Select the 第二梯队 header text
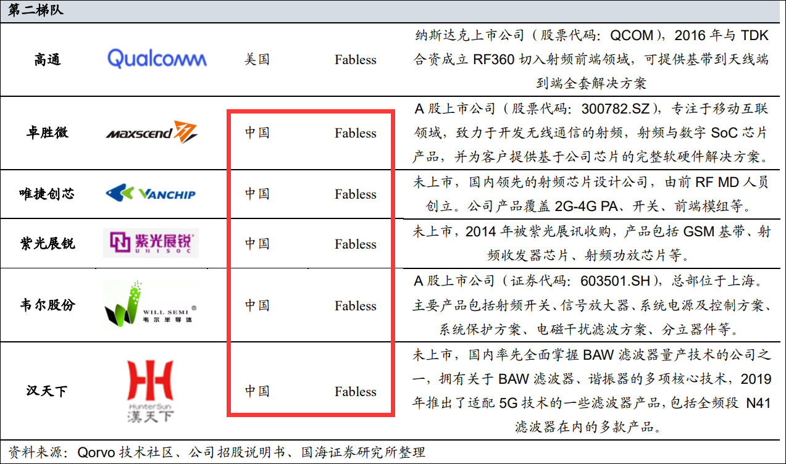 point(36,10)
